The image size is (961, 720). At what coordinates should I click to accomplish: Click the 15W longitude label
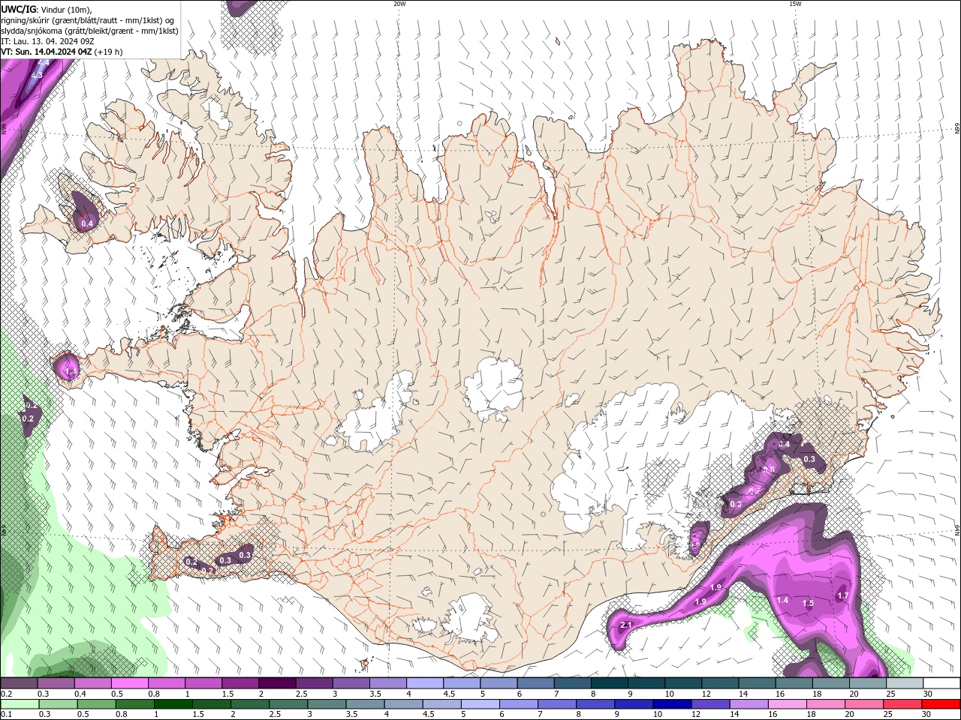point(795,4)
